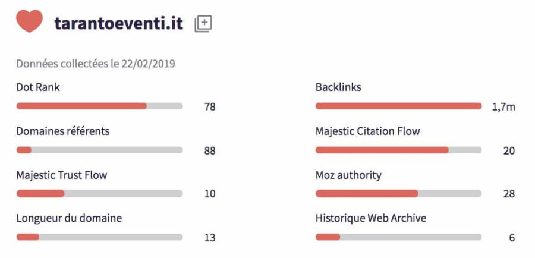Click the Majestic Trust Flow bar
Screen dimensions: 535x258
(99, 194)
